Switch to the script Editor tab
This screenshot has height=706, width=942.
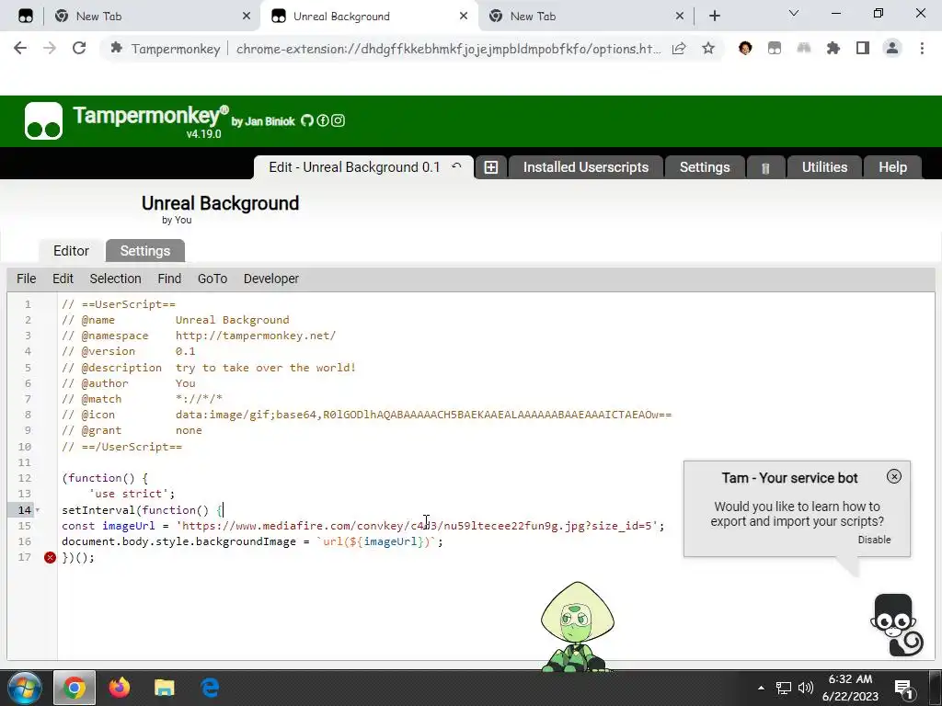[x=71, y=251]
